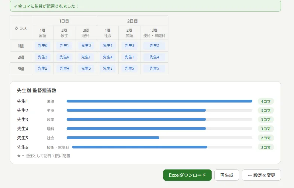Click 英語 subject label beside 先生2

pos(50,111)
